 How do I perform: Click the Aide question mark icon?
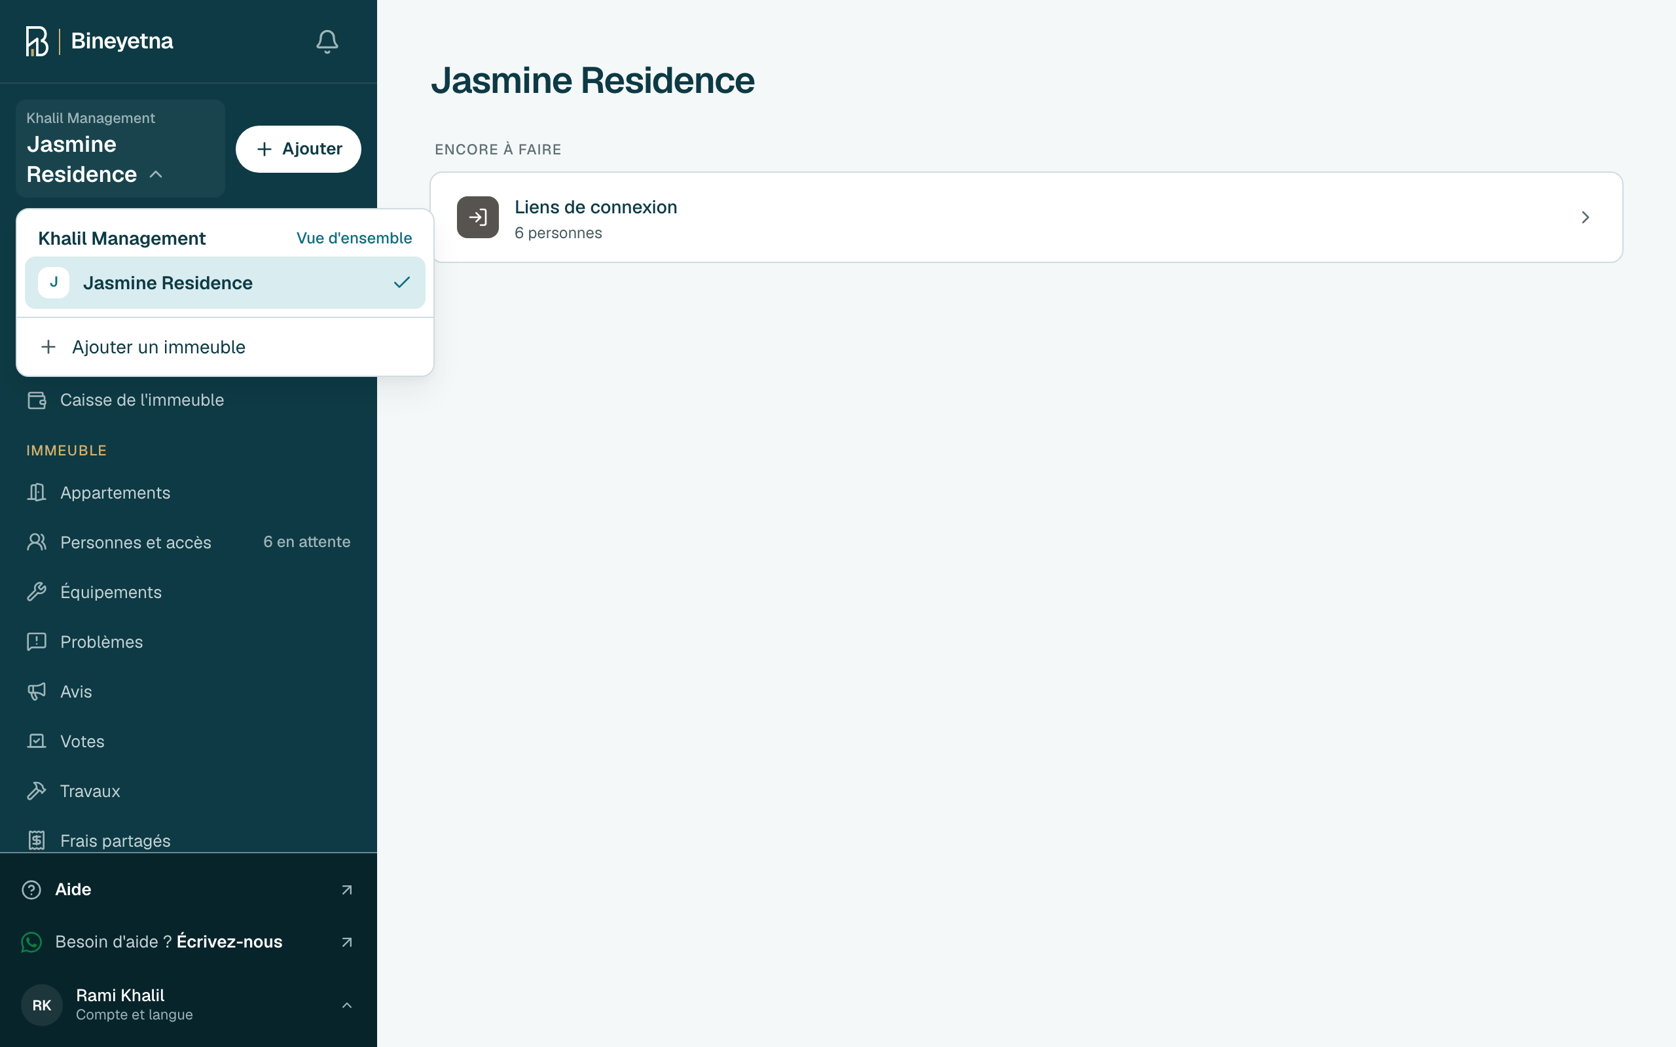(32, 890)
